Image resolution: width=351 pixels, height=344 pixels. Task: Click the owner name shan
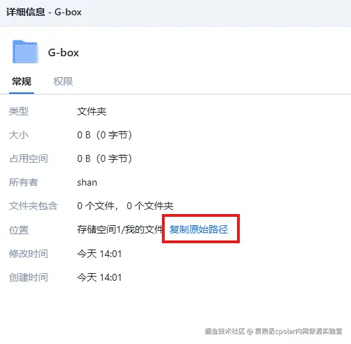click(x=87, y=183)
